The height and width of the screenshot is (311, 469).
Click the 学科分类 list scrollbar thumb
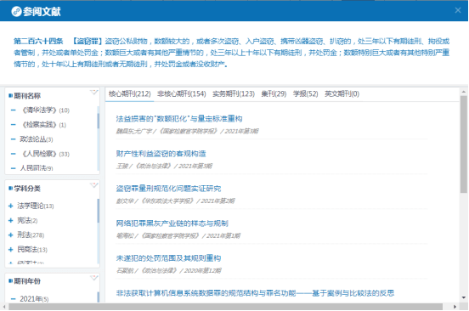coord(98,211)
